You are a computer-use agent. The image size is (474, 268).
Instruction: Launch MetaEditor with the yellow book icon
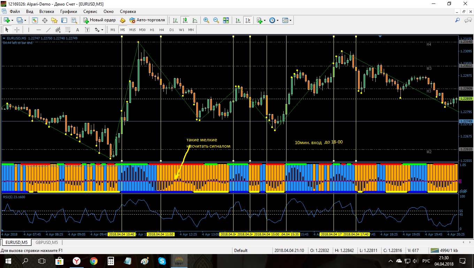click(x=122, y=20)
